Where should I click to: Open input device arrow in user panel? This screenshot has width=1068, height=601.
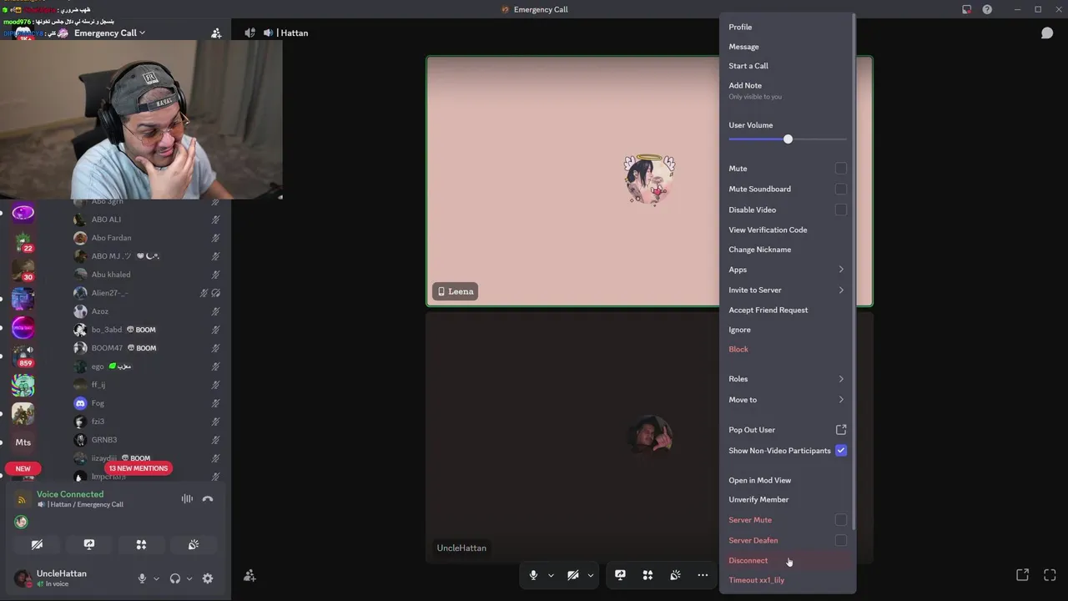click(156, 578)
